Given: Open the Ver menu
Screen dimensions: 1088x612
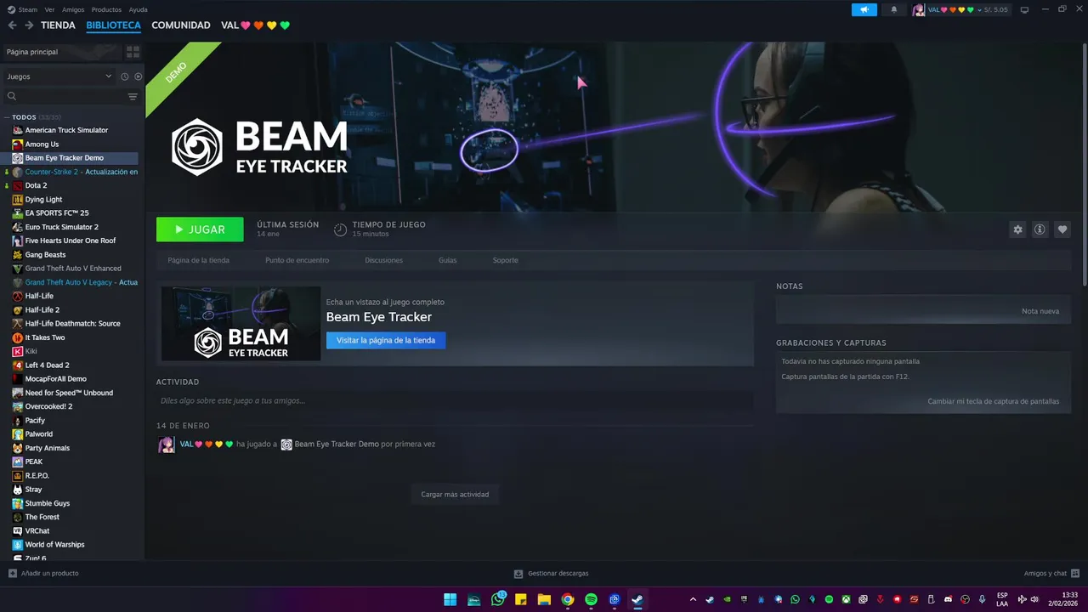Looking at the screenshot, I should click(x=50, y=9).
